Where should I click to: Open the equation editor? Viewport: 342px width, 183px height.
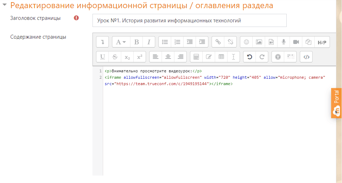(196, 57)
